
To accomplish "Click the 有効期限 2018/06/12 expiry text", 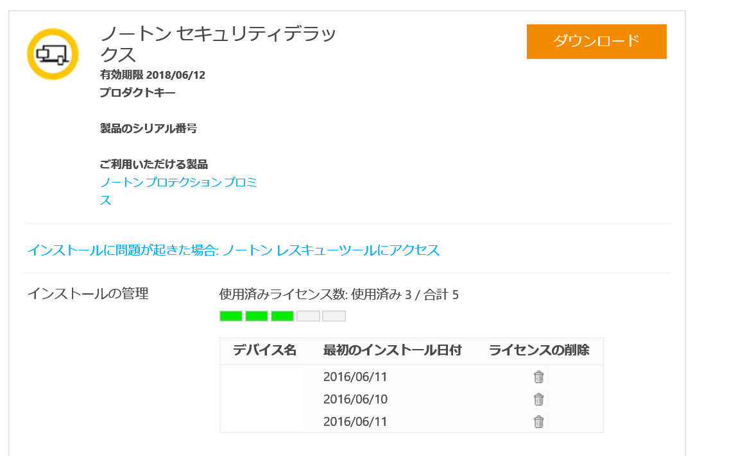I will click(x=153, y=75).
